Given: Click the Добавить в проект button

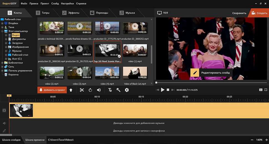Looking at the screenshot, I should pos(52,90).
